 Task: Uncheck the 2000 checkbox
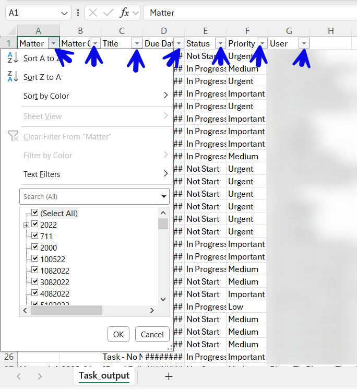tap(35, 247)
